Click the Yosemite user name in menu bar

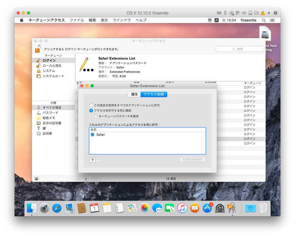point(248,20)
